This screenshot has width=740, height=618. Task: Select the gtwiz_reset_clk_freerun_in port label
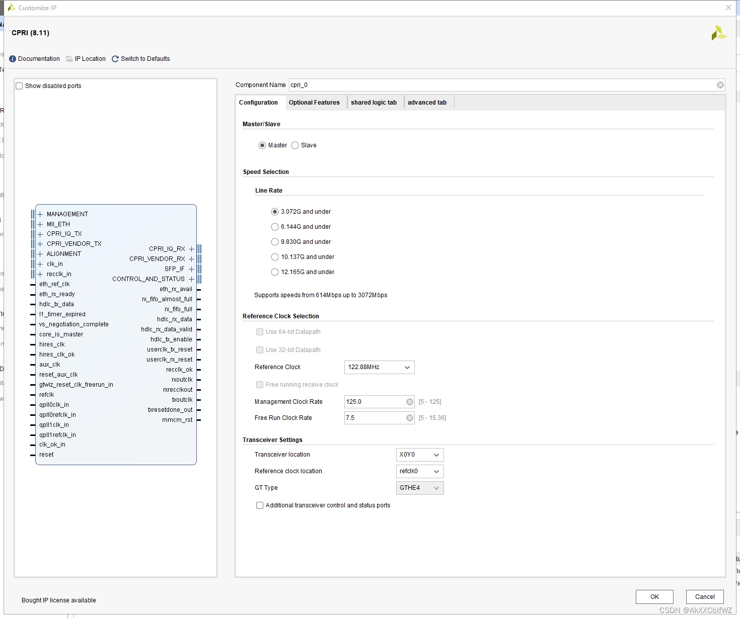(76, 385)
